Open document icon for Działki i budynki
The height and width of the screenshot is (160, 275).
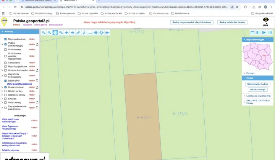(x=37, y=87)
